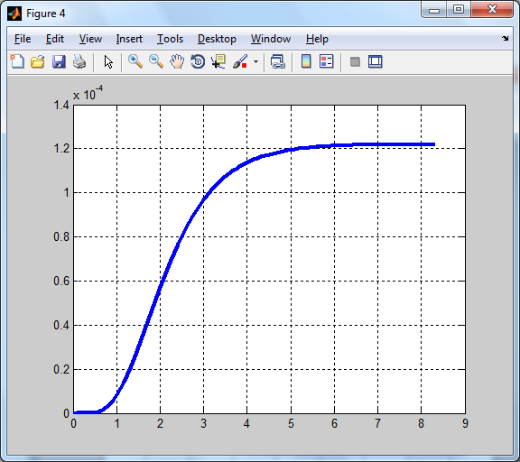Open the File menu
The height and width of the screenshot is (462, 520).
pos(23,39)
